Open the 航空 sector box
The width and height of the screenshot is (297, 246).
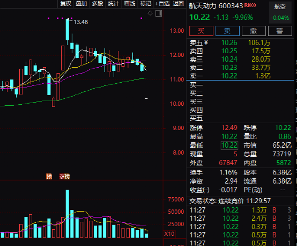tap(280, 12)
